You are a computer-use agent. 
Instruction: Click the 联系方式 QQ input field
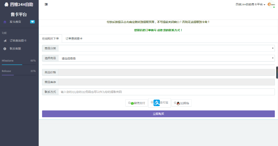166,92
